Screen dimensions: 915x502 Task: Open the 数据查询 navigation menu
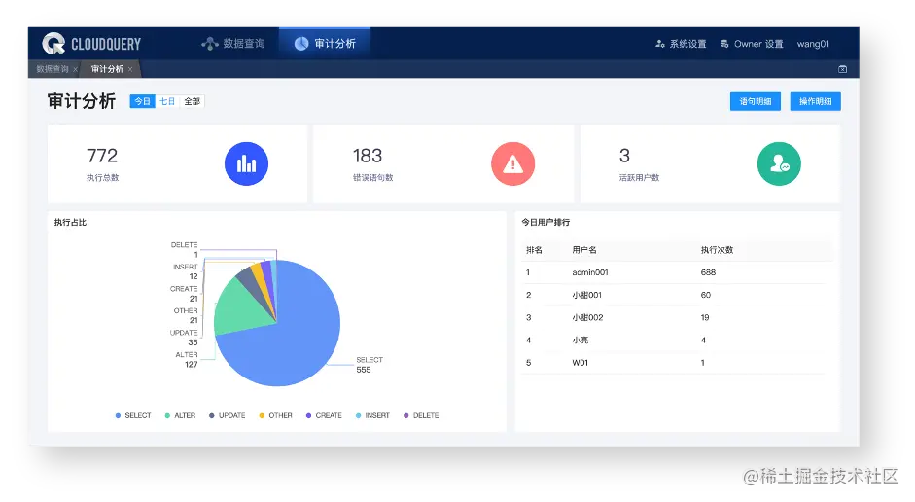[x=232, y=43]
